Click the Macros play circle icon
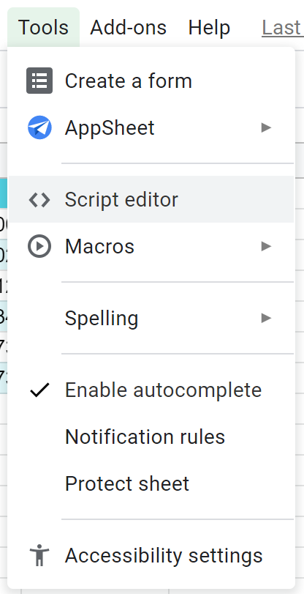Viewport: 304px width, 594px height. 39,246
